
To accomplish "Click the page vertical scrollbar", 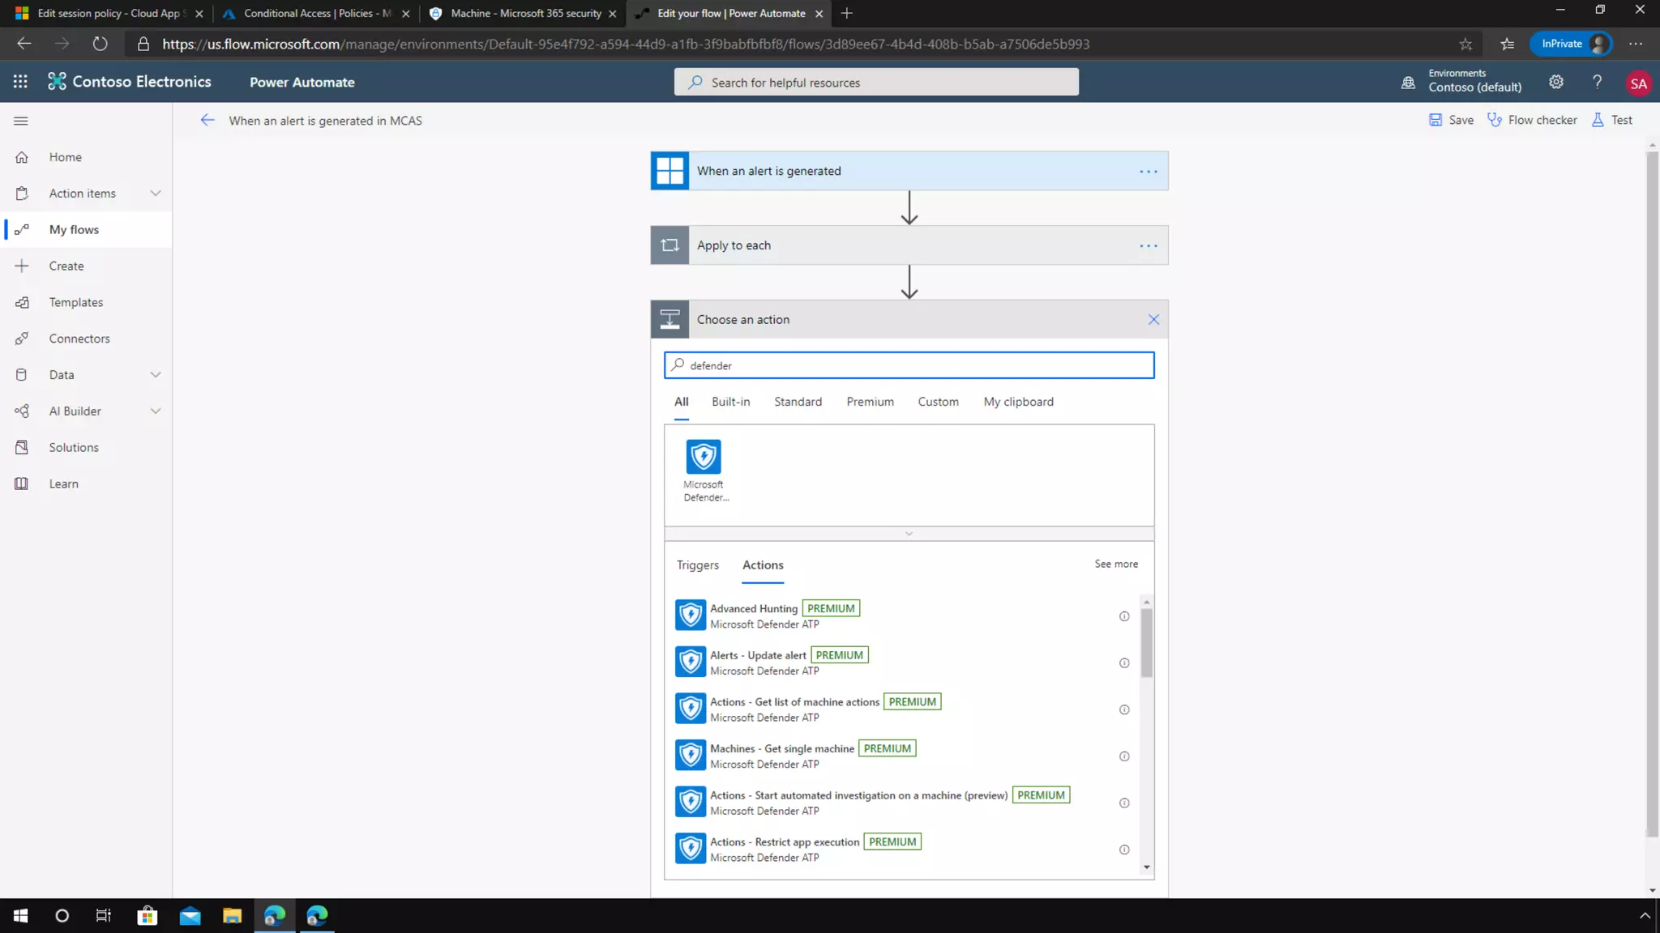I will pos(1652,494).
